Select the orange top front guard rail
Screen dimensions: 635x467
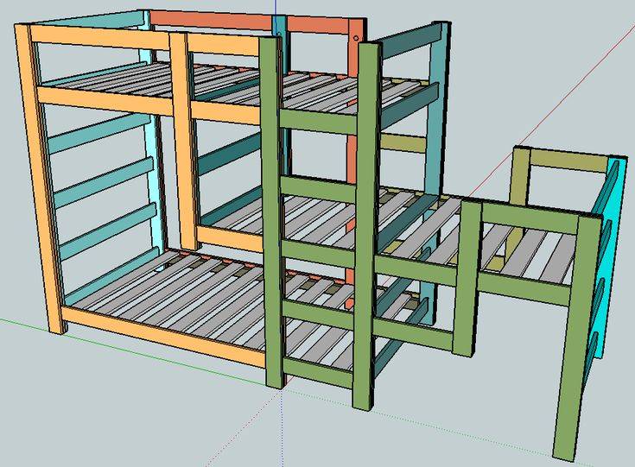pos(144,41)
